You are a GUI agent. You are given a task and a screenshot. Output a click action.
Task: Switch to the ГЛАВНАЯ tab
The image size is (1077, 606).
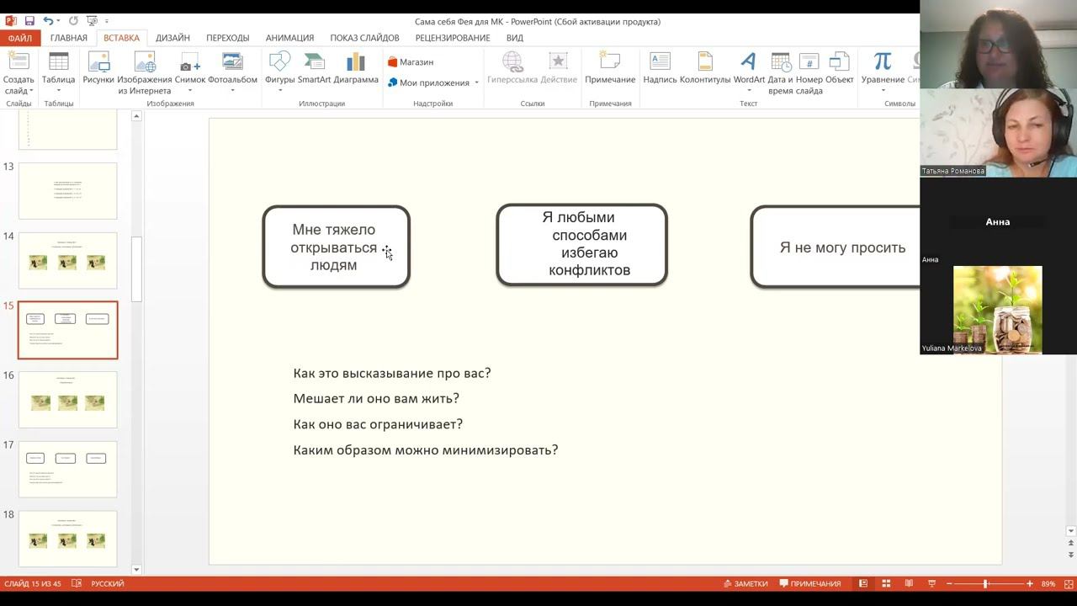coord(68,38)
